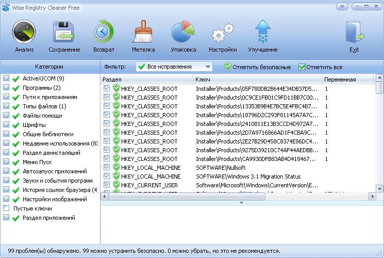Select Пустые ключи category label
The height and width of the screenshot is (258, 384).
(32, 208)
